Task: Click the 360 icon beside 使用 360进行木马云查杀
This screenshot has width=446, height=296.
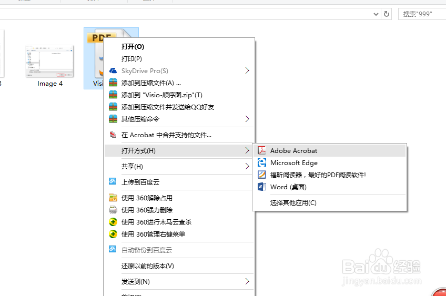Action: pos(113,222)
